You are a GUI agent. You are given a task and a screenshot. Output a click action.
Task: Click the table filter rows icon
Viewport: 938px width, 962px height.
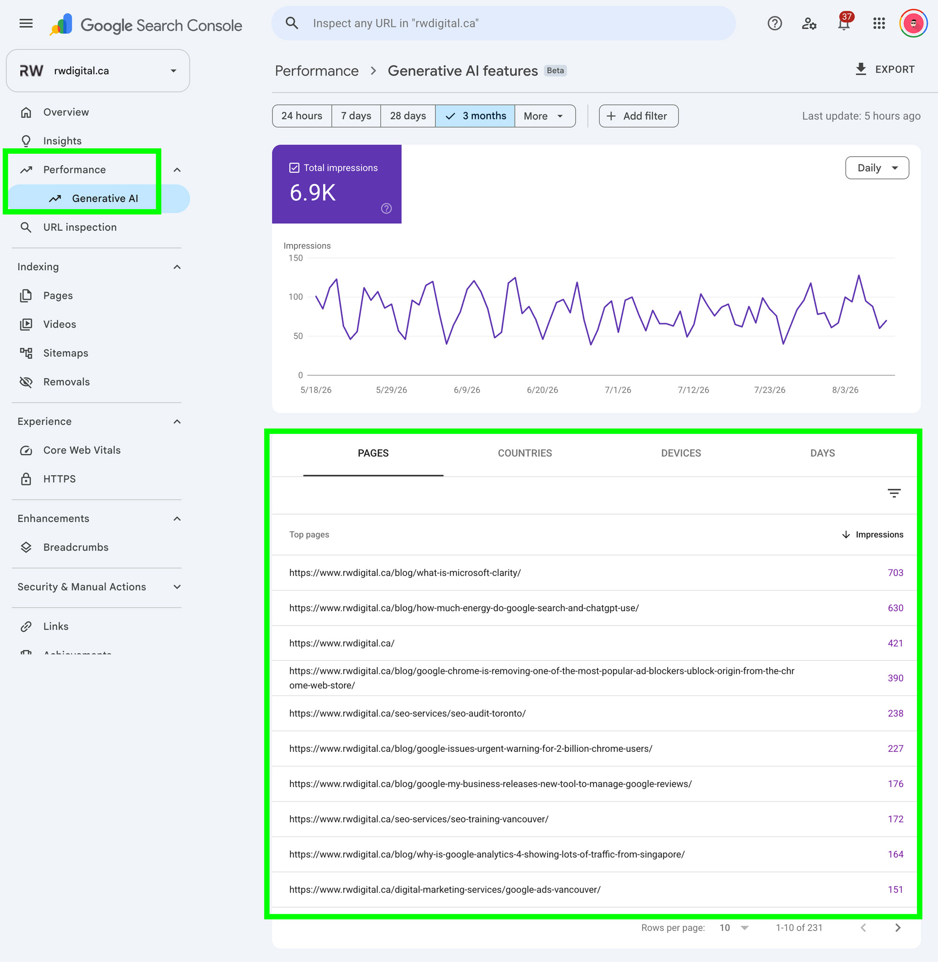coord(893,493)
